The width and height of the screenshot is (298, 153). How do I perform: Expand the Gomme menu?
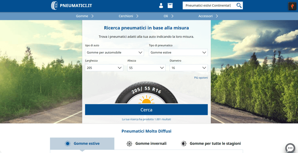coord(85,16)
